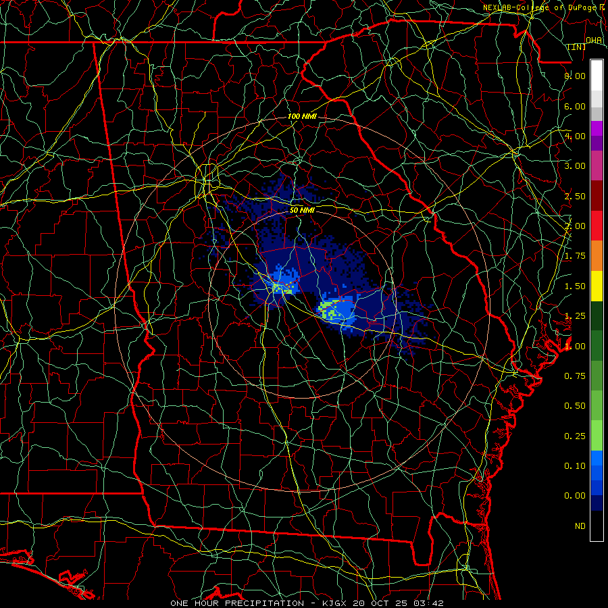
Task: Click the 8.00 scale label
Action: [575, 76]
